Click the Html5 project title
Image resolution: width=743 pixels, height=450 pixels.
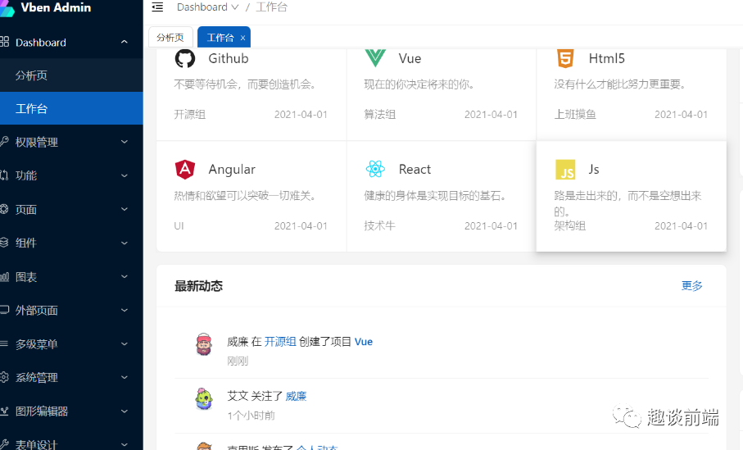tap(606, 58)
